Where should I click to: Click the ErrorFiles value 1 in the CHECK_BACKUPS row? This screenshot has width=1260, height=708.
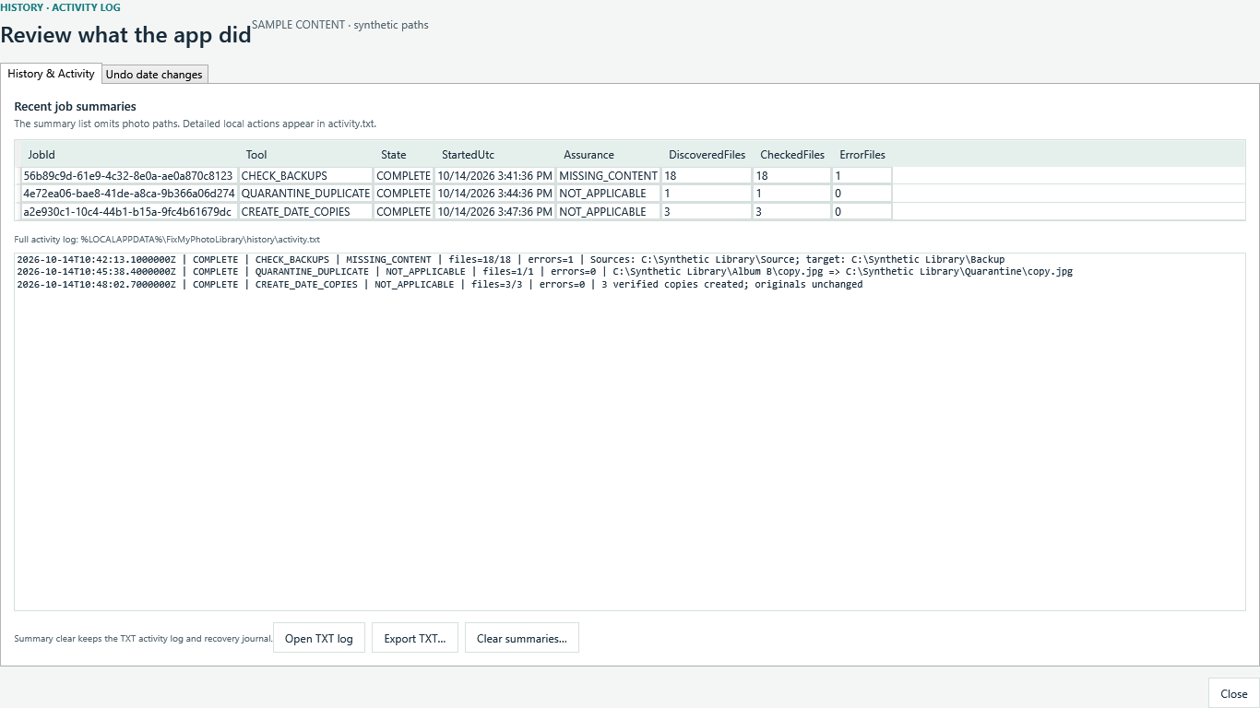tap(862, 175)
